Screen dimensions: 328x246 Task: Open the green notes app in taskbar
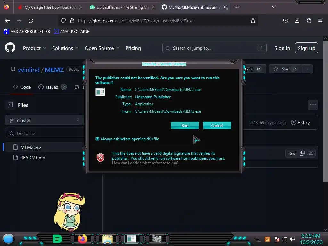click(58, 239)
